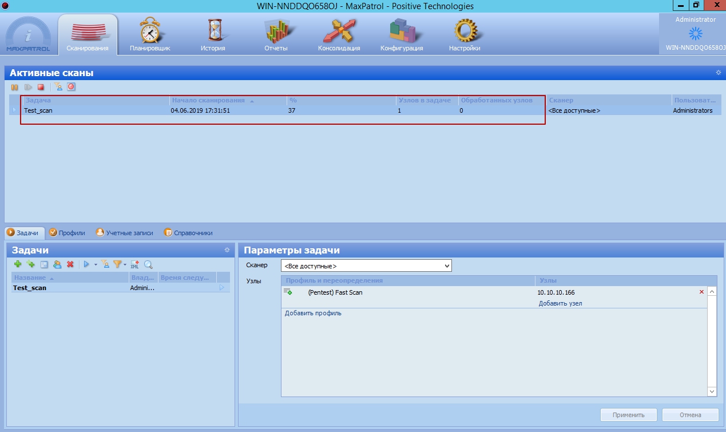Open the Настройки settings section
The height and width of the screenshot is (432, 726).
point(465,35)
